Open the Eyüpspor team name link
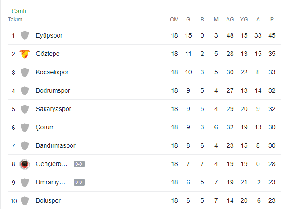The image size is (281, 209). click(x=49, y=35)
